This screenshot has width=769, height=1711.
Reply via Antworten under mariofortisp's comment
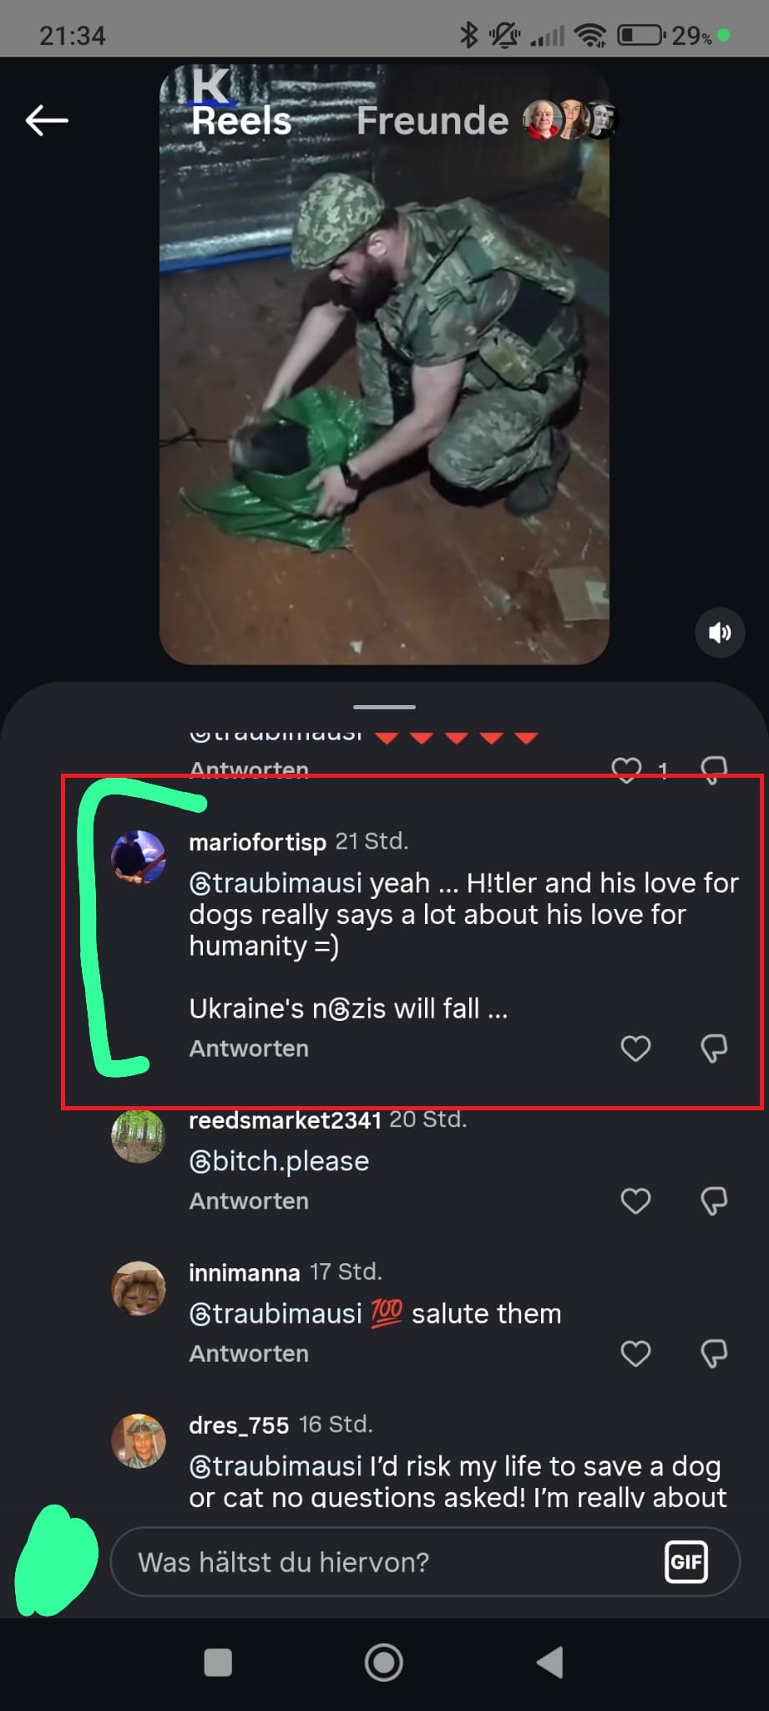pos(247,1048)
